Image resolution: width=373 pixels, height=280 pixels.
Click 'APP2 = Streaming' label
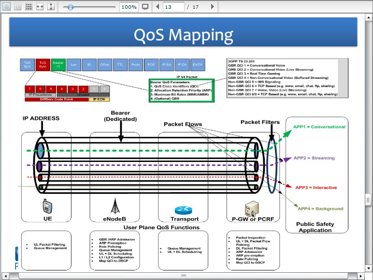[314, 158]
